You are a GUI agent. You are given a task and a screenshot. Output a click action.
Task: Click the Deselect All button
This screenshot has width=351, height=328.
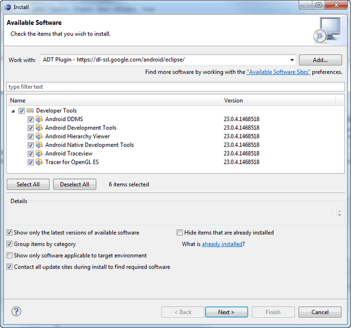[x=75, y=184]
